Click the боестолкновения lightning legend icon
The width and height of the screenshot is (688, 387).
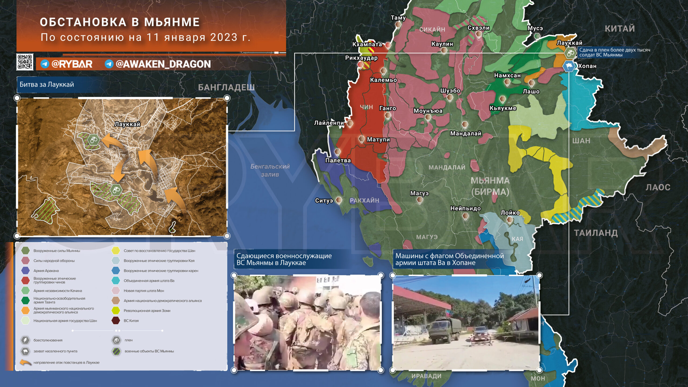[x=25, y=340]
